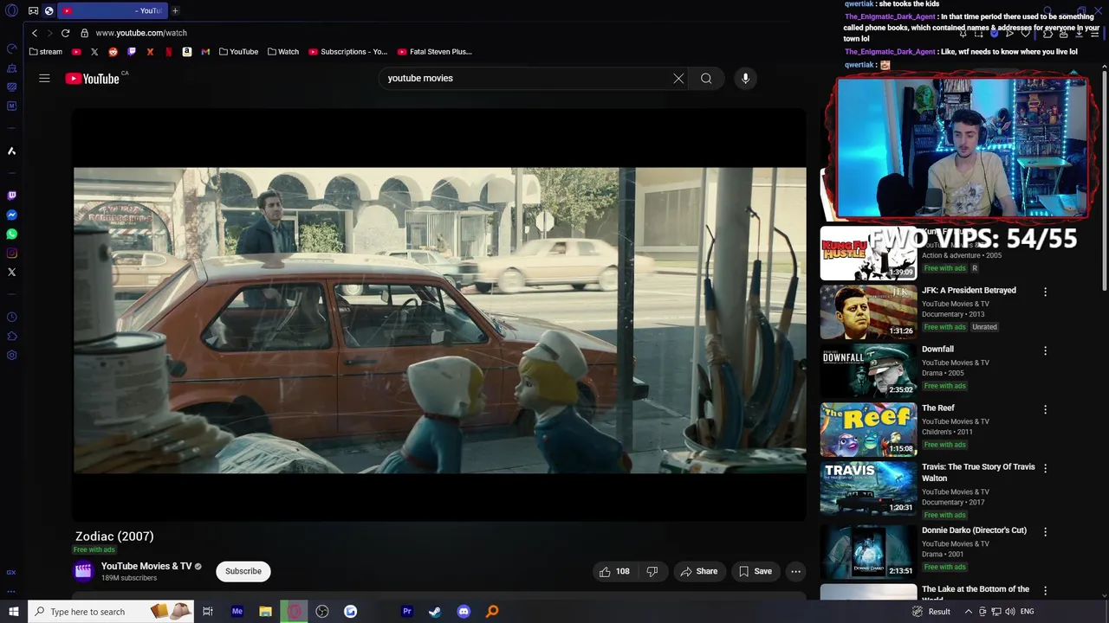Open Discord from the taskbar

(464, 612)
